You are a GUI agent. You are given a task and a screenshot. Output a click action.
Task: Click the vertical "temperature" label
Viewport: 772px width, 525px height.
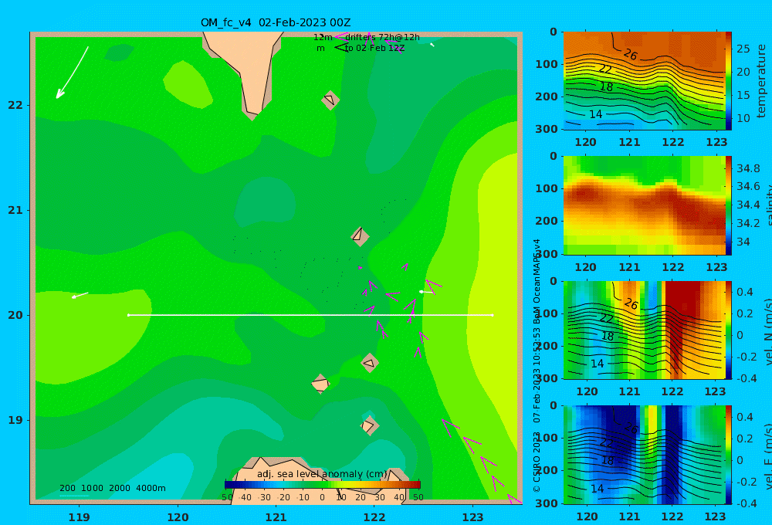(762, 81)
